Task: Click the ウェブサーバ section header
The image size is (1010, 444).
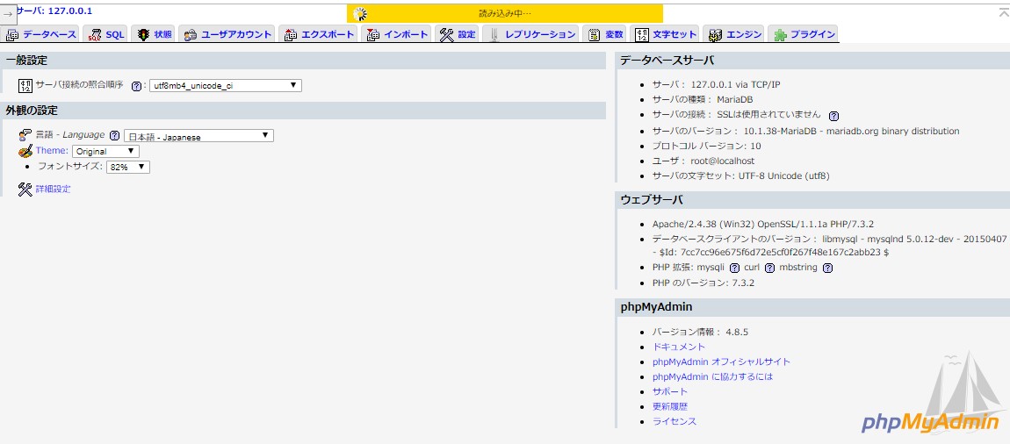Action: (812, 200)
